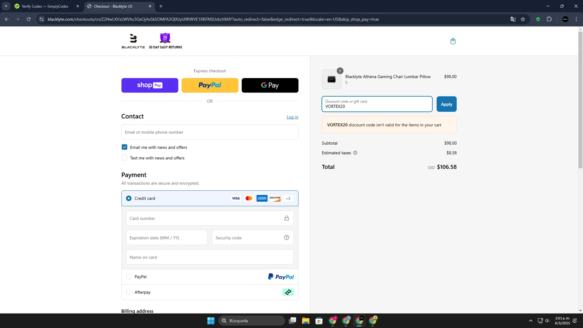Show the +3 more card types

[288, 199]
